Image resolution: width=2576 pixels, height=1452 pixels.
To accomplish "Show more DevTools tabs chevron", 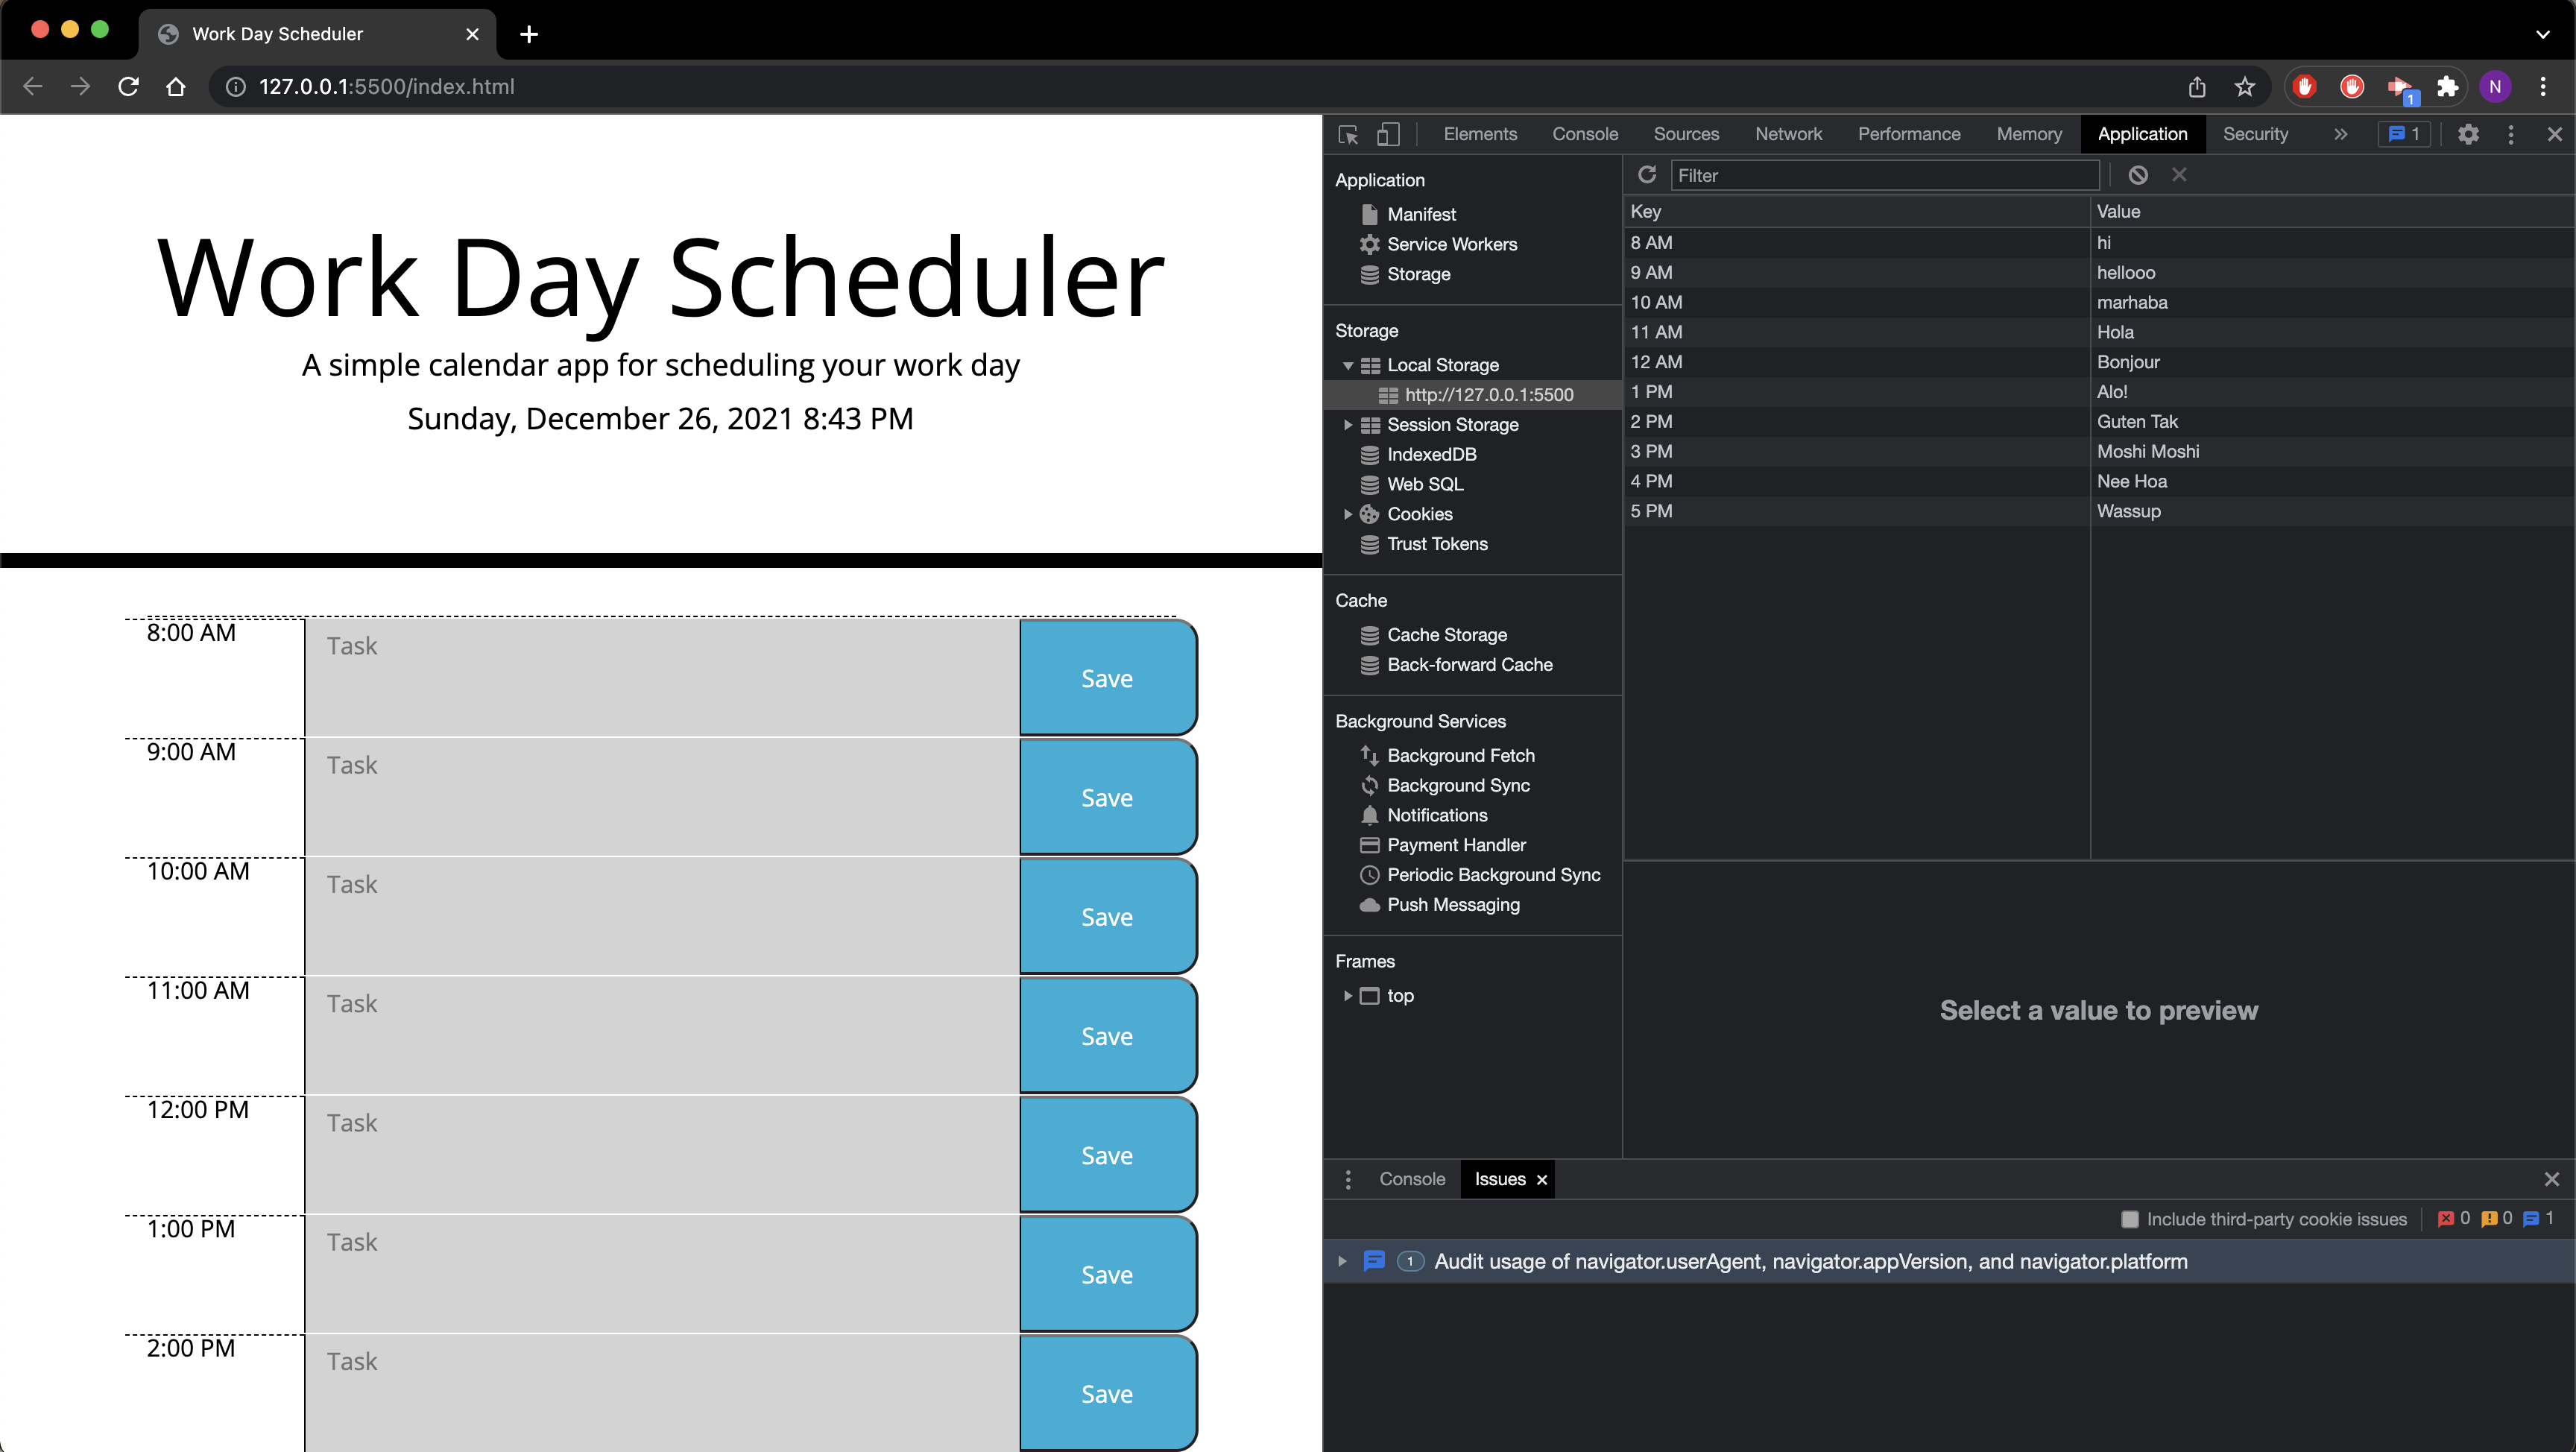I will [x=2340, y=134].
